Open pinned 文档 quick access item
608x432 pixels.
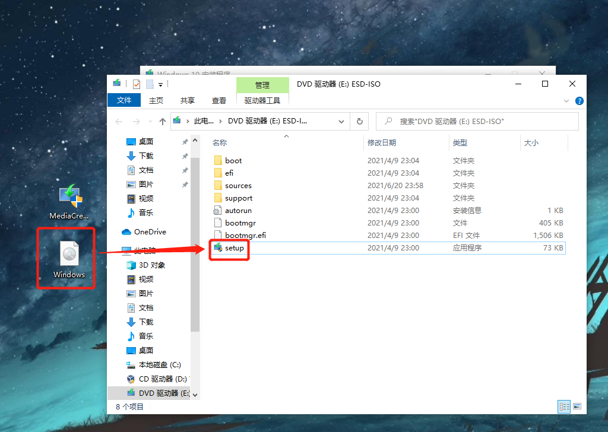click(x=140, y=170)
